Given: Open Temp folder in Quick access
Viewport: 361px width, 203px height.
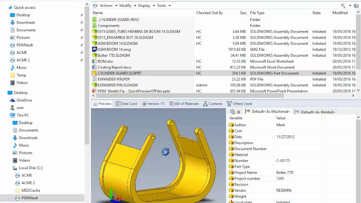Looking at the screenshot, I should (18, 75).
